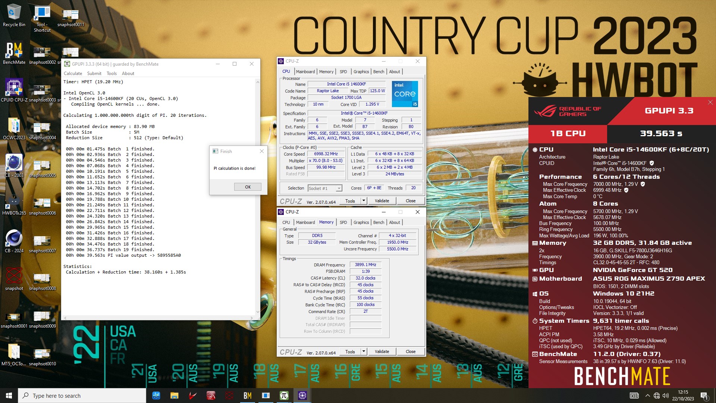This screenshot has height=403, width=716.
Task: Open the Tools menu in GPUPI
Action: [x=112, y=74]
